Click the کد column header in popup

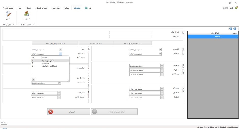click(36, 58)
